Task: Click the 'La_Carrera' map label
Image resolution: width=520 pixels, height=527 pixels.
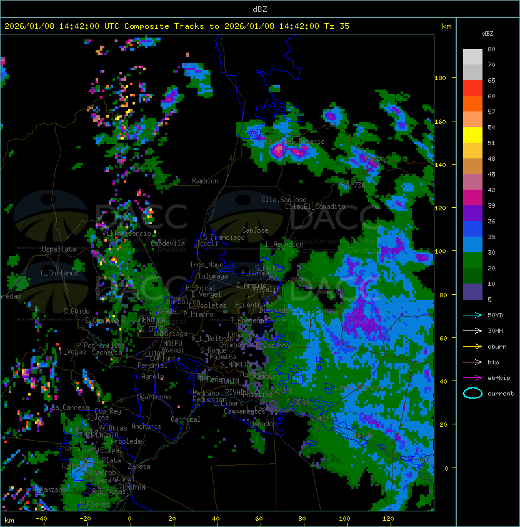Action: pyautogui.click(x=71, y=407)
